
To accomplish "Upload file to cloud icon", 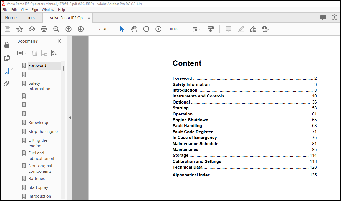I will [x=32, y=29].
